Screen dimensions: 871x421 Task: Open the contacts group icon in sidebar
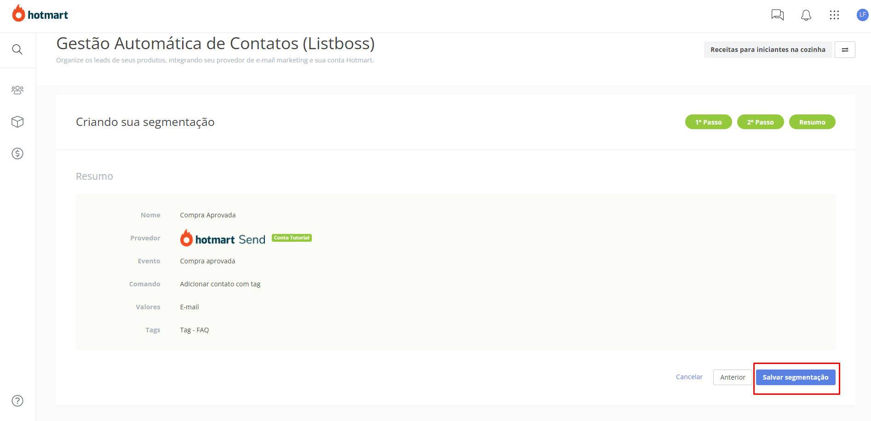(17, 90)
